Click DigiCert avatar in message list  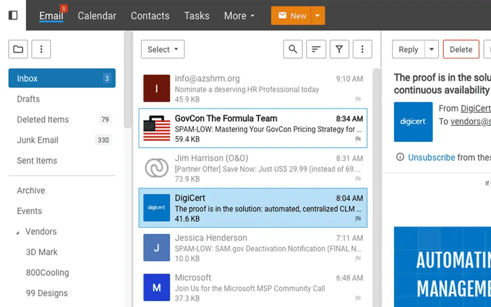[157, 208]
